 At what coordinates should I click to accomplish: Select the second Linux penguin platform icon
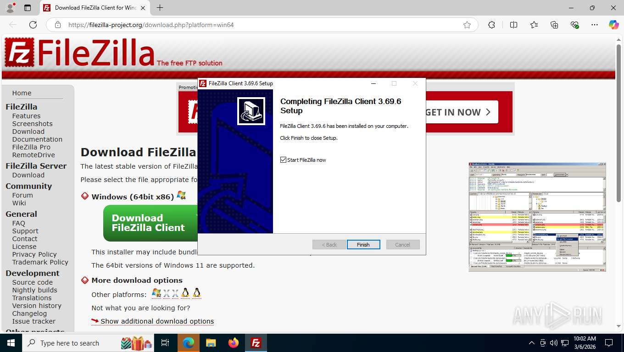tap(197, 293)
